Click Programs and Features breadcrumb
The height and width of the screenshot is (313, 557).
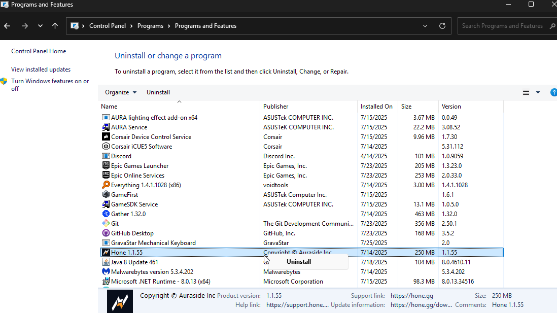205,26
